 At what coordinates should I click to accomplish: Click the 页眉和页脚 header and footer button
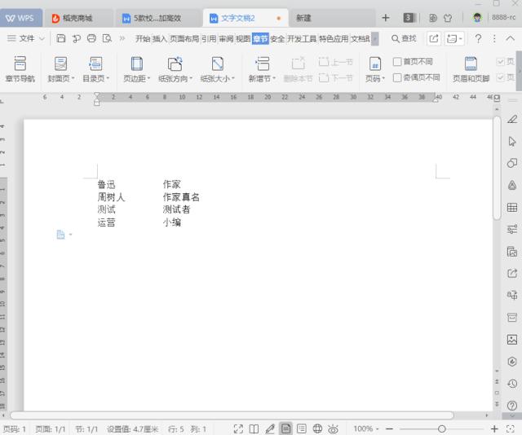point(471,69)
